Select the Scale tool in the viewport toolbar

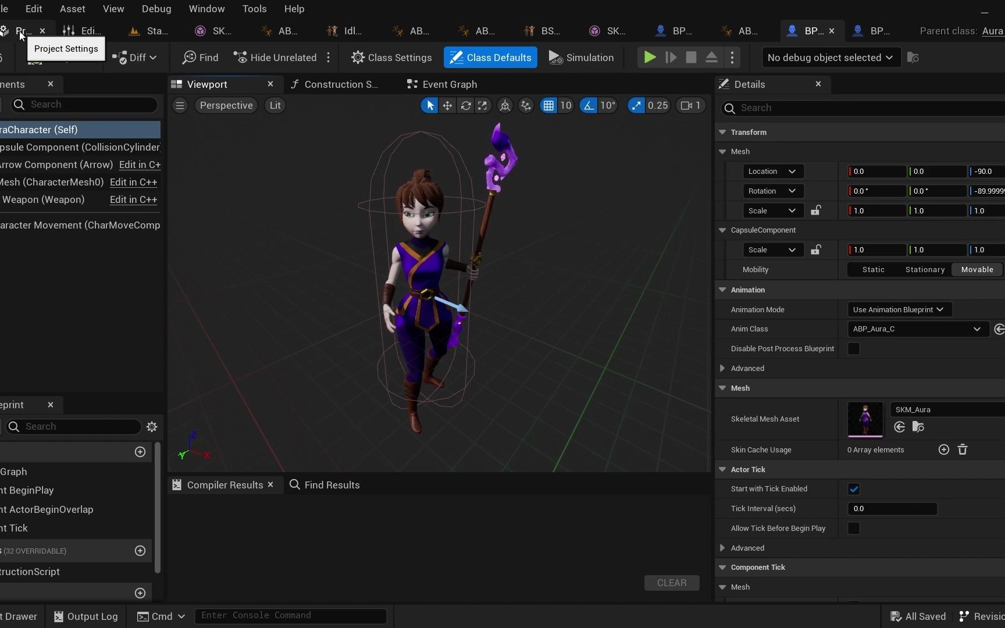(484, 105)
